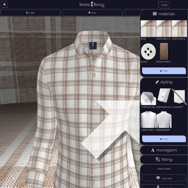Viewport: 188px width, 188px height.
Task: Open the fitting panel
Action: click(x=164, y=159)
